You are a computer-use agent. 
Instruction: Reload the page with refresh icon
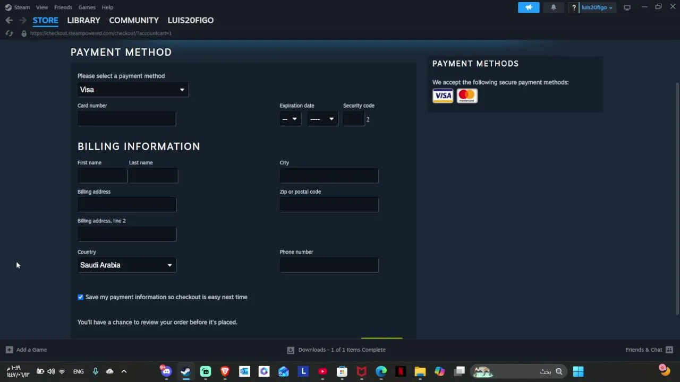[9, 33]
